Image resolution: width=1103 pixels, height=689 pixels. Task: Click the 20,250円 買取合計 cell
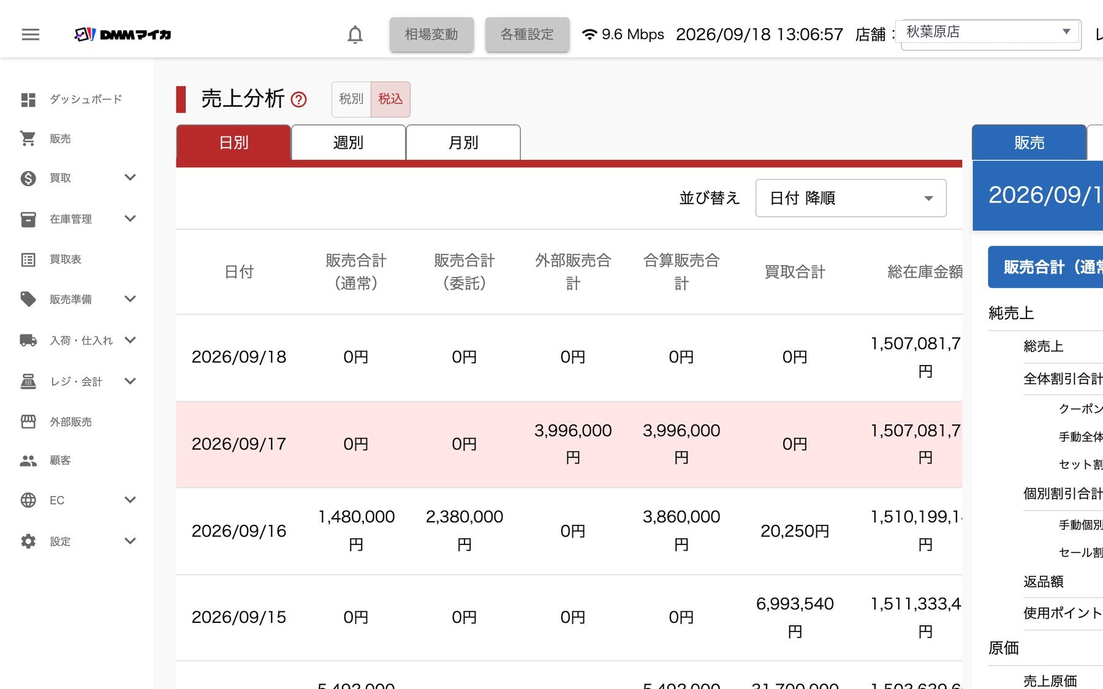point(795,531)
